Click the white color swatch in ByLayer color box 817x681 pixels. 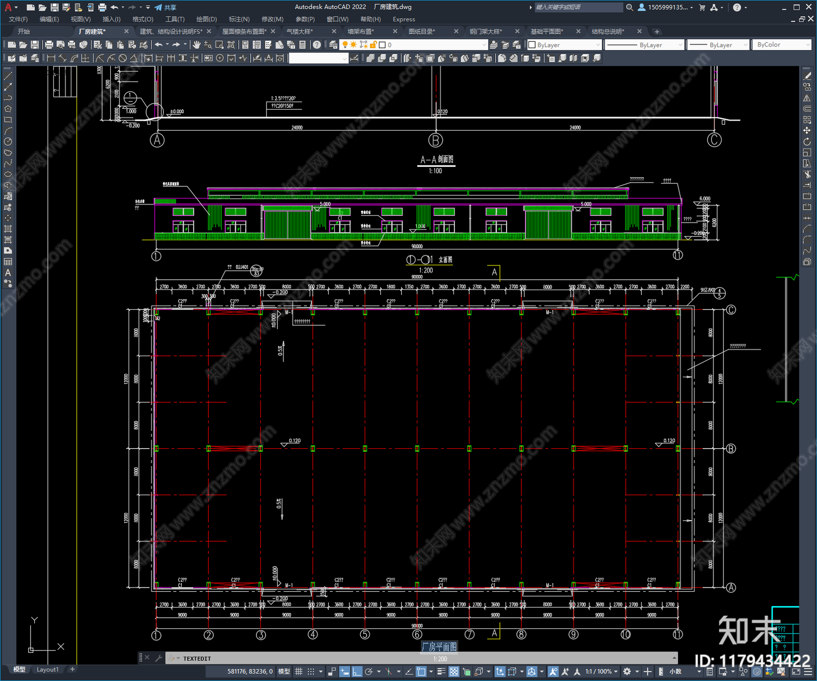(x=532, y=45)
